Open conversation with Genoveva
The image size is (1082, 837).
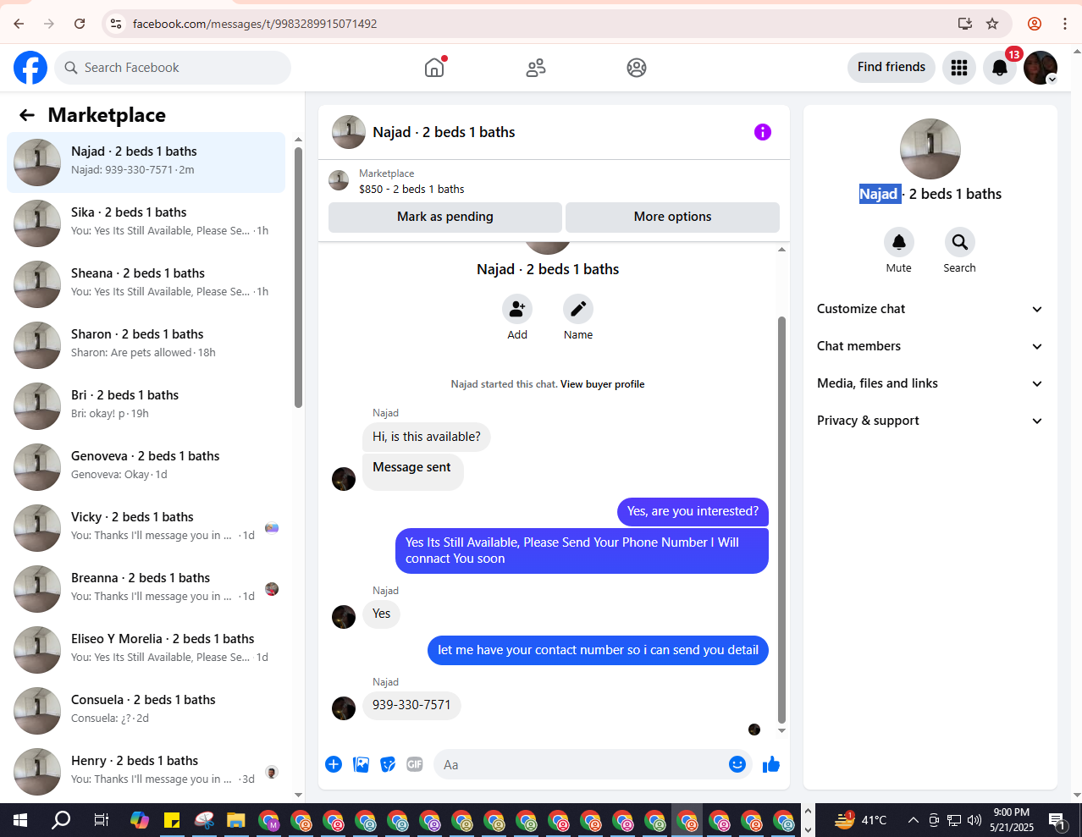(146, 467)
